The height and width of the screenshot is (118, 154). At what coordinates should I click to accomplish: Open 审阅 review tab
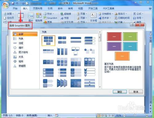[71, 9]
